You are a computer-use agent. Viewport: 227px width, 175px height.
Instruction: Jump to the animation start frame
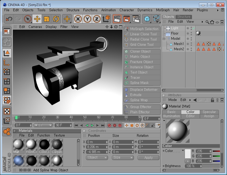click(x=76, y=125)
